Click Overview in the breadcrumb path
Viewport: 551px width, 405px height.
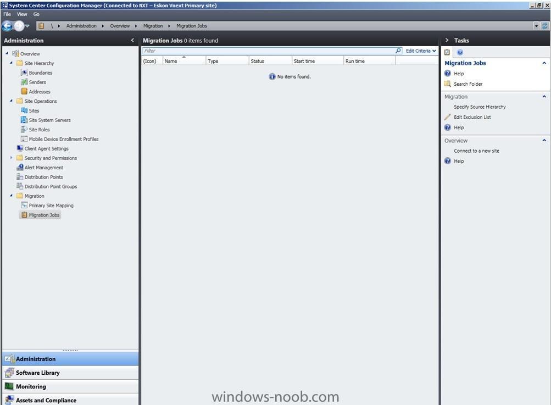(120, 26)
